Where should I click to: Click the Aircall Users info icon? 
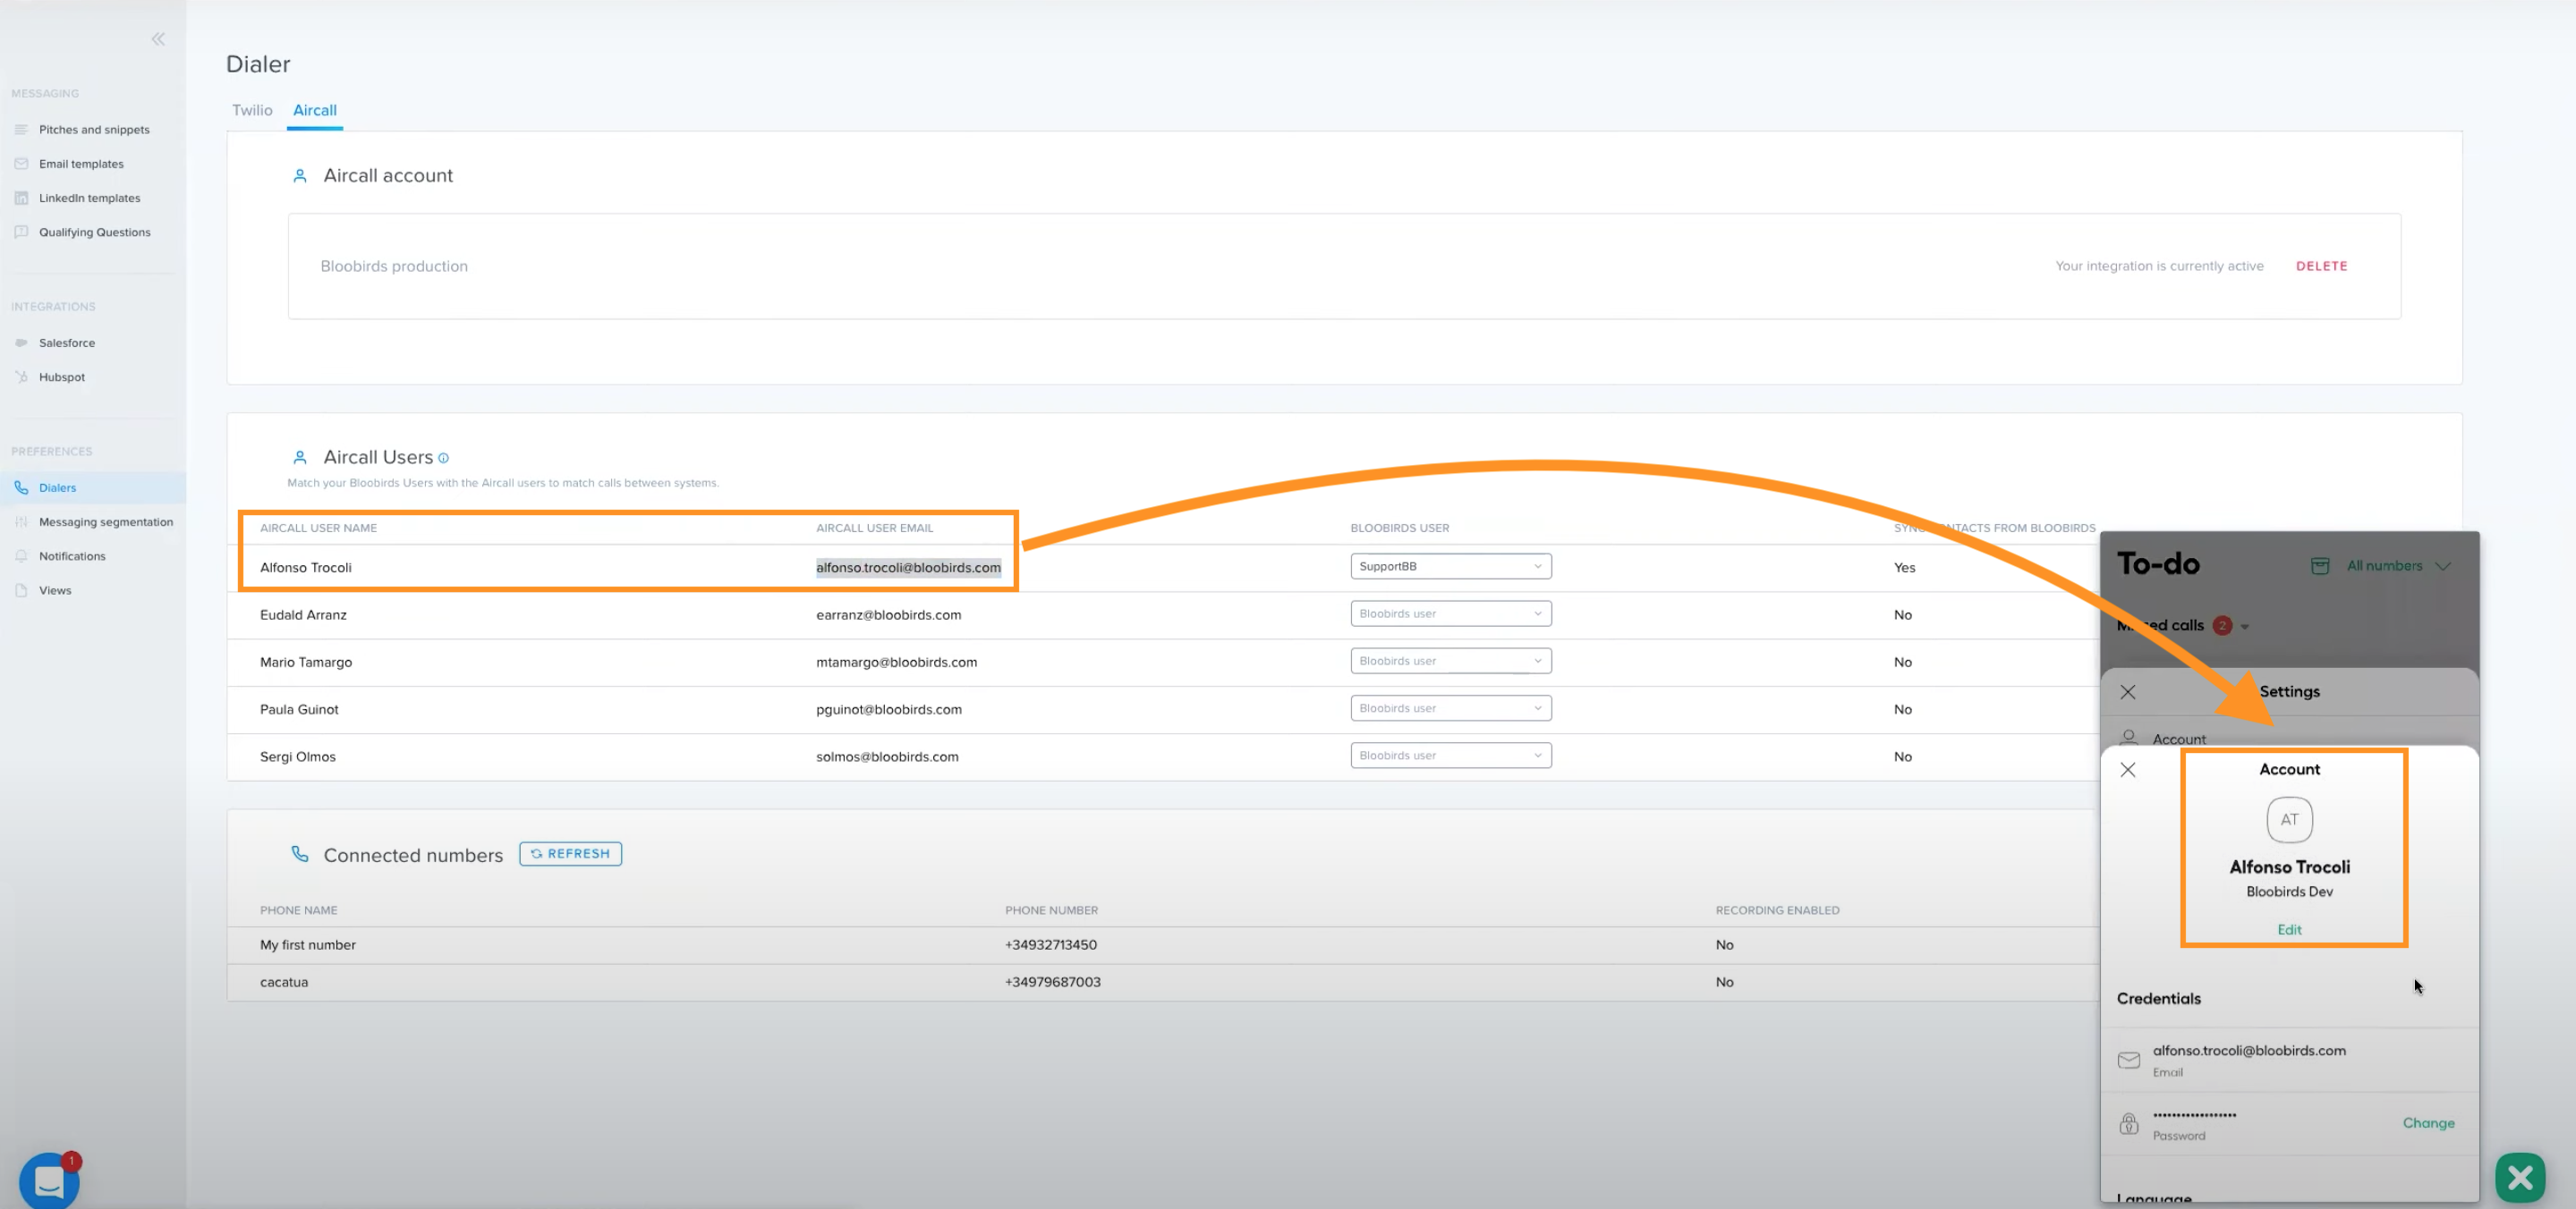443,458
